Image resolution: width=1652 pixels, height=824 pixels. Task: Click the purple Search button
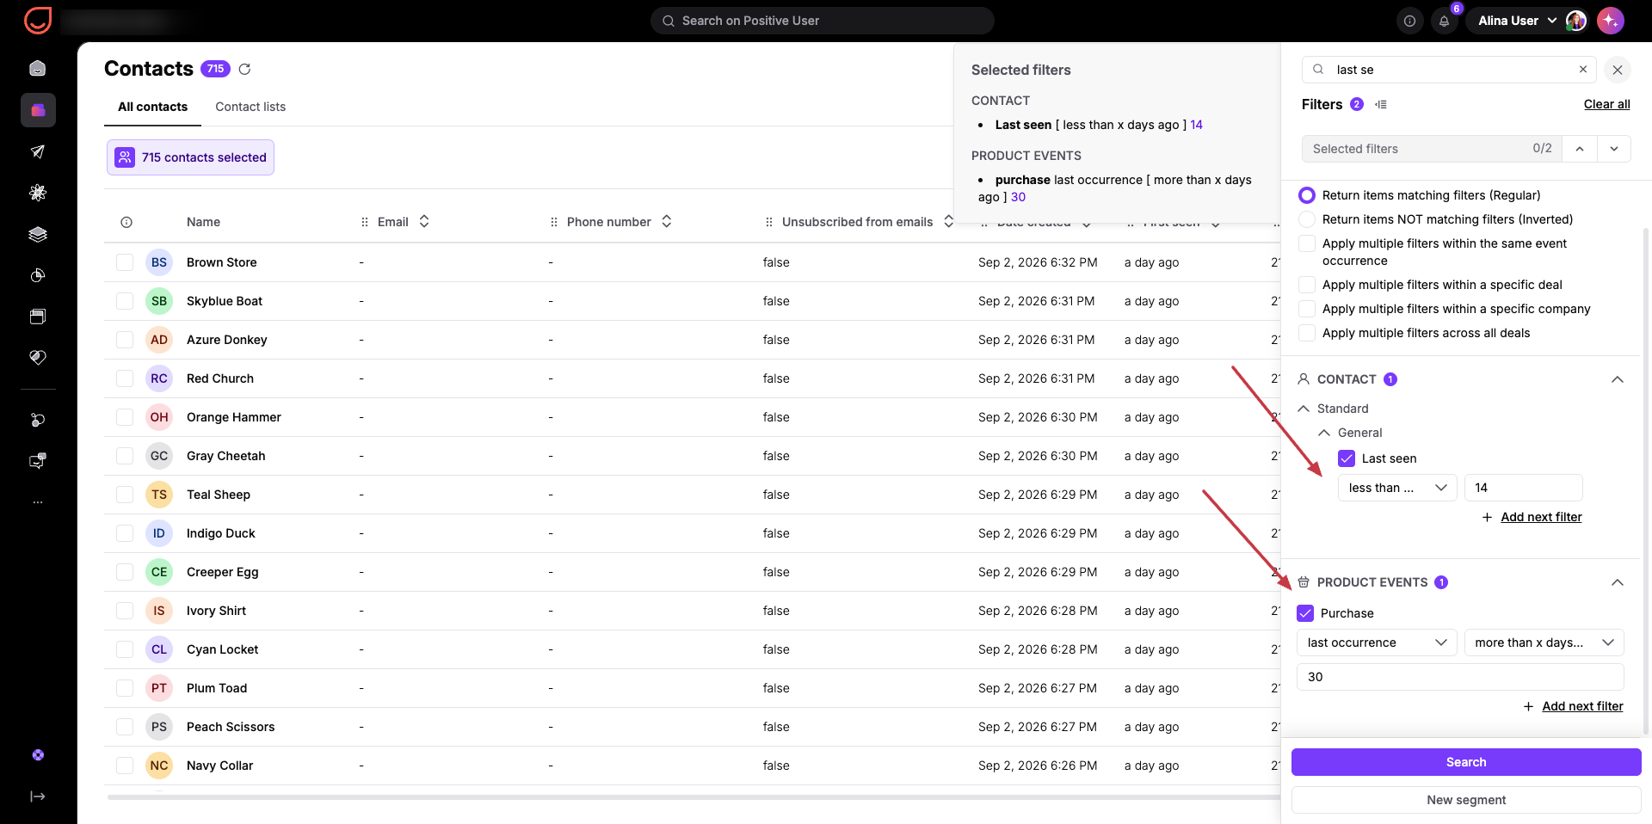[1466, 762]
